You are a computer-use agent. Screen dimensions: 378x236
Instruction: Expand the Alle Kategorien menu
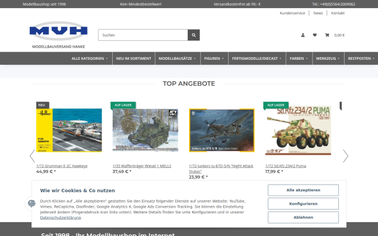click(x=89, y=59)
